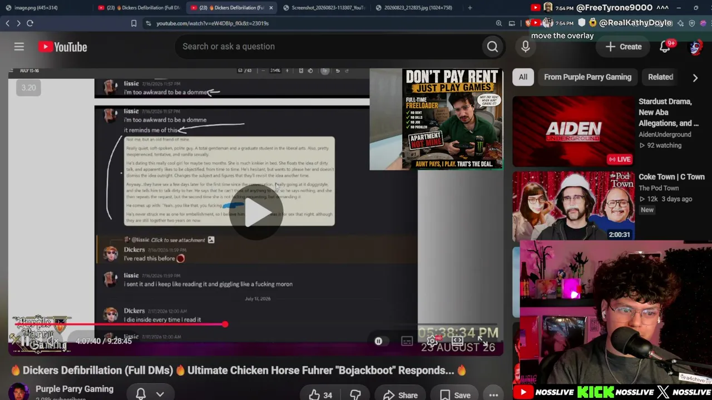Select the All filter chip
Image resolution: width=712 pixels, height=400 pixels.
(523, 77)
